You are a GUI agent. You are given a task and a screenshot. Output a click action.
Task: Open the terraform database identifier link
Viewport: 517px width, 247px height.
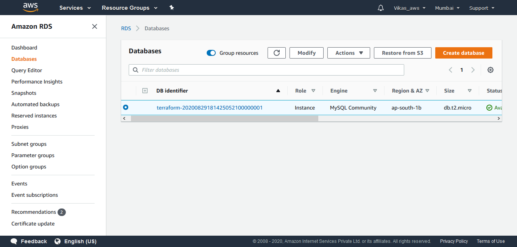pyautogui.click(x=210, y=108)
